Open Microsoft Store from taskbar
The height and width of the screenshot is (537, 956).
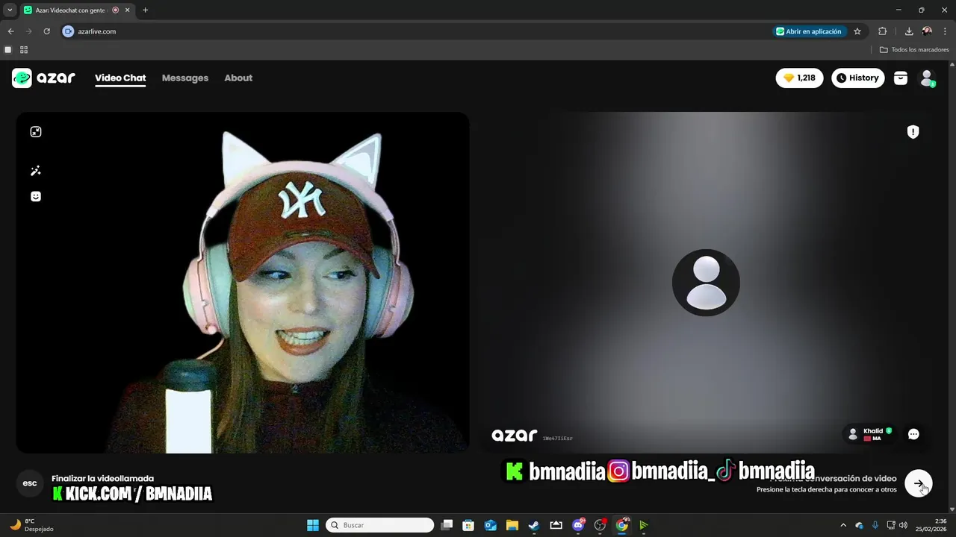(468, 525)
